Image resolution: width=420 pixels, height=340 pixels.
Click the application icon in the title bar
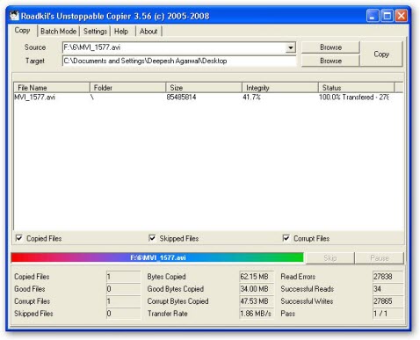[x=14, y=16]
